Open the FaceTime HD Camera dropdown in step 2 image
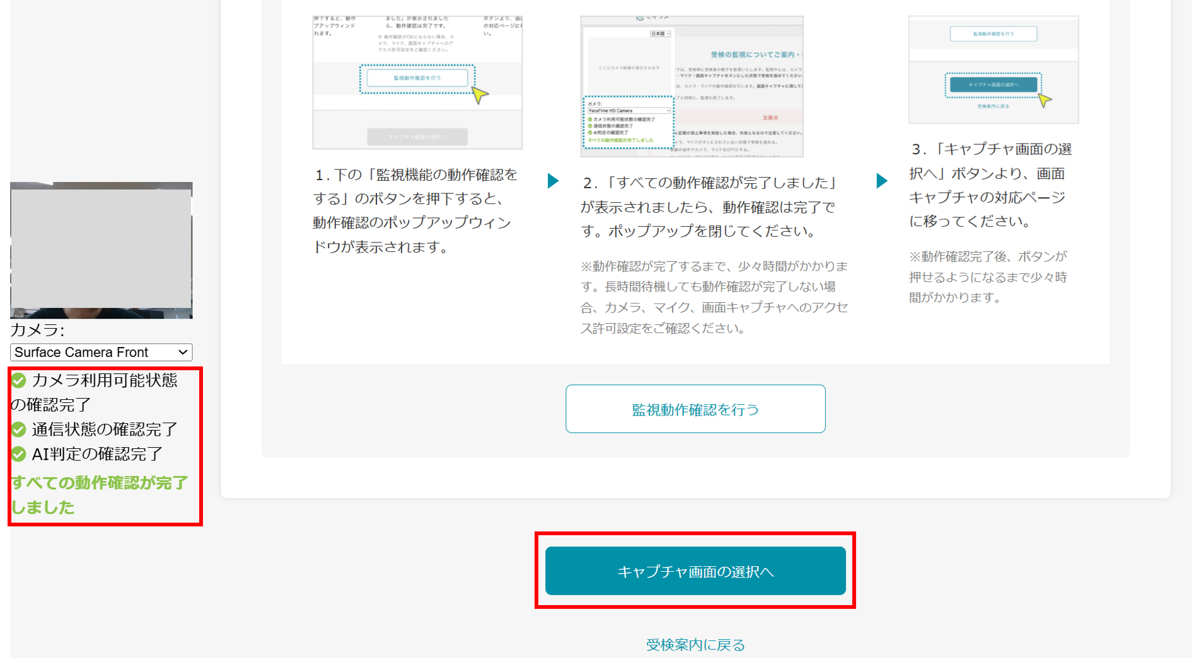The width and height of the screenshot is (1192, 658). (628, 111)
